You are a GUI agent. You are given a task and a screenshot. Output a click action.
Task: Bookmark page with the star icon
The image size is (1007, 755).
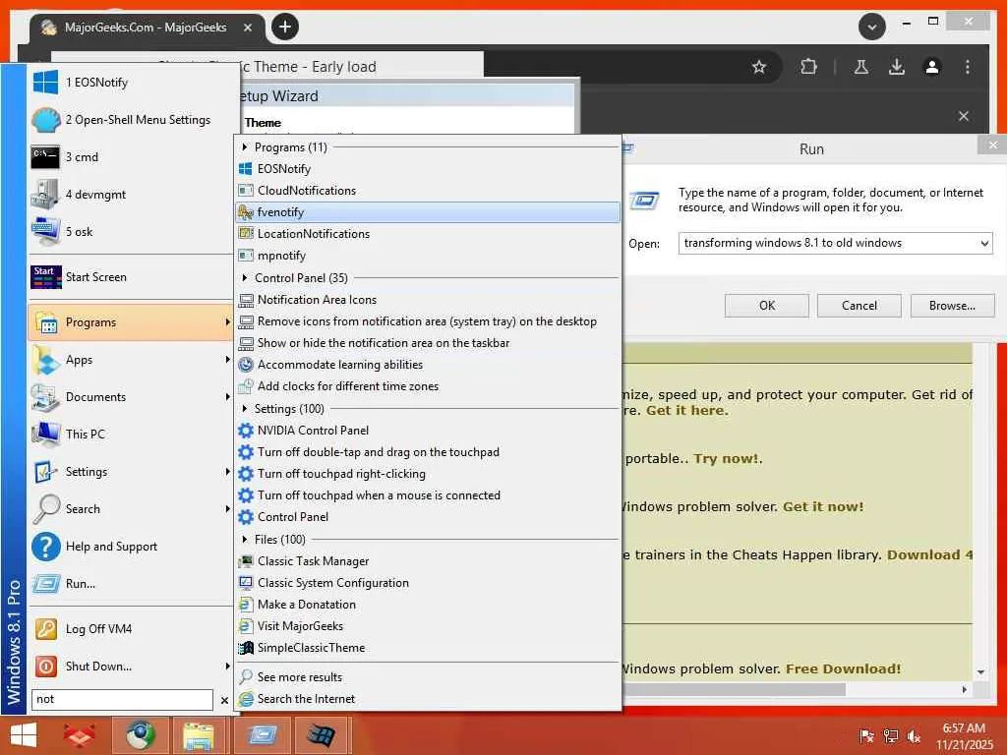tap(758, 67)
